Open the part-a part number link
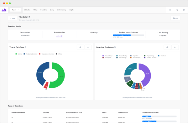188x123 pixels. point(58,36)
